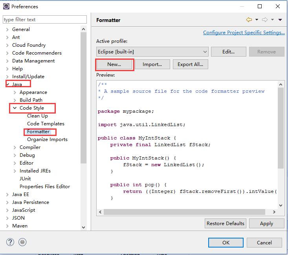
Task: Expand the Install/Update node
Action: click(x=7, y=77)
